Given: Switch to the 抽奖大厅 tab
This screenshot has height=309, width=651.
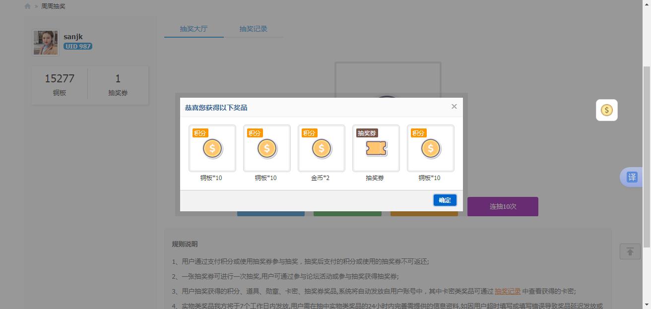Looking at the screenshot, I should pyautogui.click(x=194, y=29).
